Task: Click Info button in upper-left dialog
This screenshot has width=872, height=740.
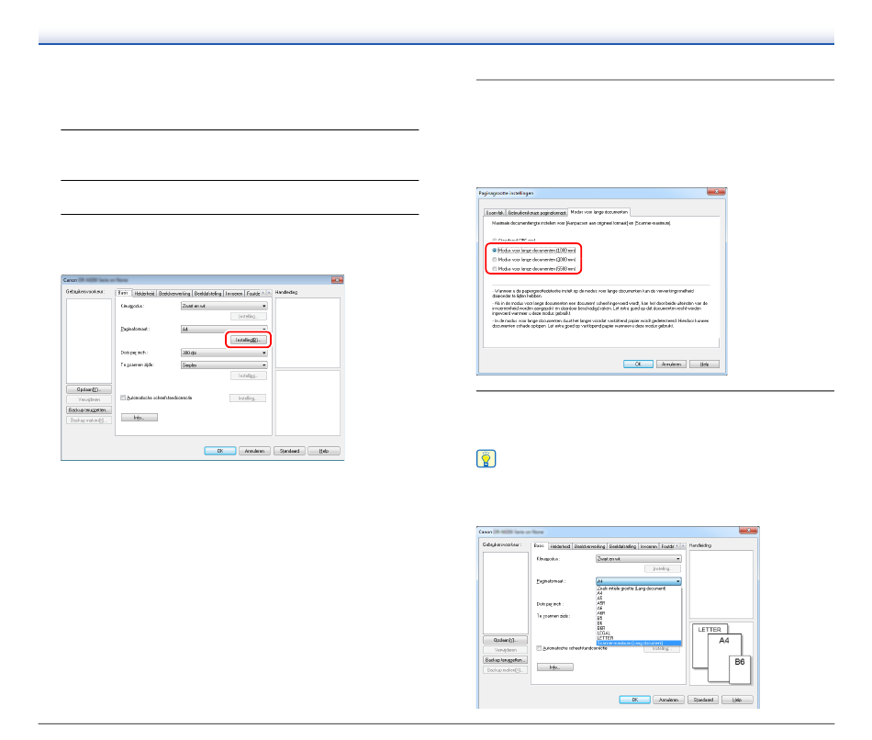Action: (x=139, y=417)
